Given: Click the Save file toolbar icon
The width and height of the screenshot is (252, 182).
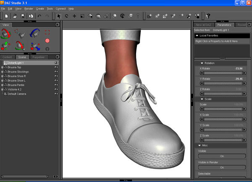Looking at the screenshot, I should click(23, 16).
